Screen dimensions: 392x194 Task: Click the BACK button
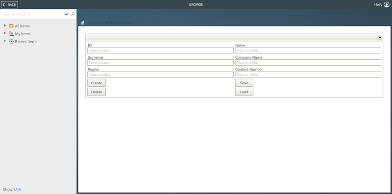pyautogui.click(x=9, y=4)
